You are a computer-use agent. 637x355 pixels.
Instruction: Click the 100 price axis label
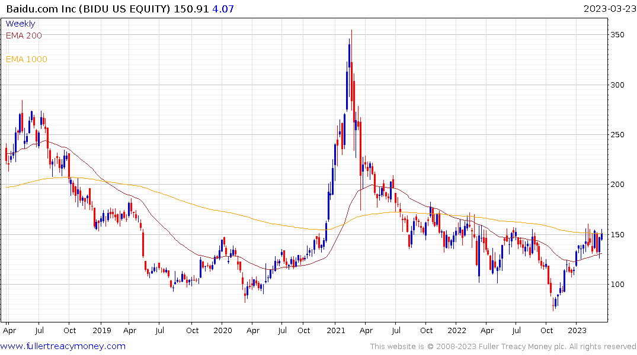point(617,285)
